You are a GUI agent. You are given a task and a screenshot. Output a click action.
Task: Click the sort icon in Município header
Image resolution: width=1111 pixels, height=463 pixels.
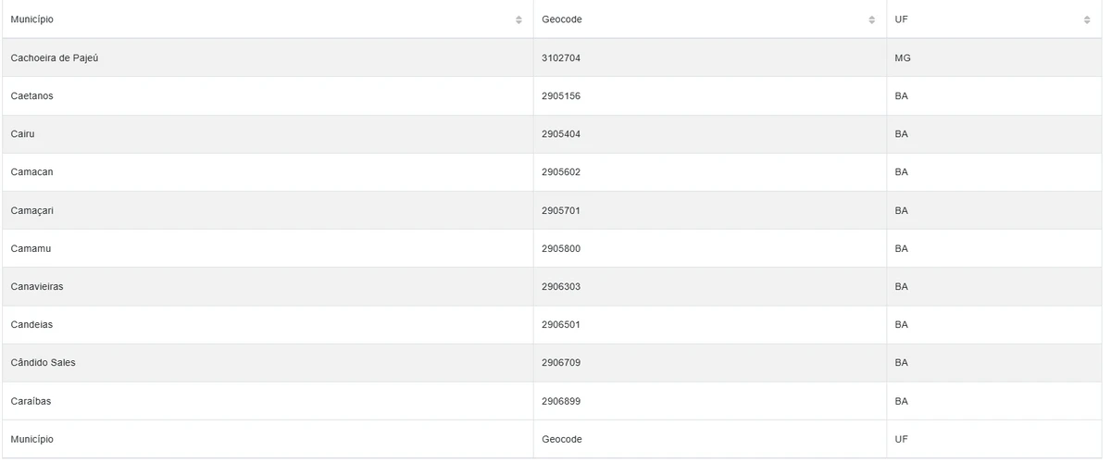pos(518,19)
